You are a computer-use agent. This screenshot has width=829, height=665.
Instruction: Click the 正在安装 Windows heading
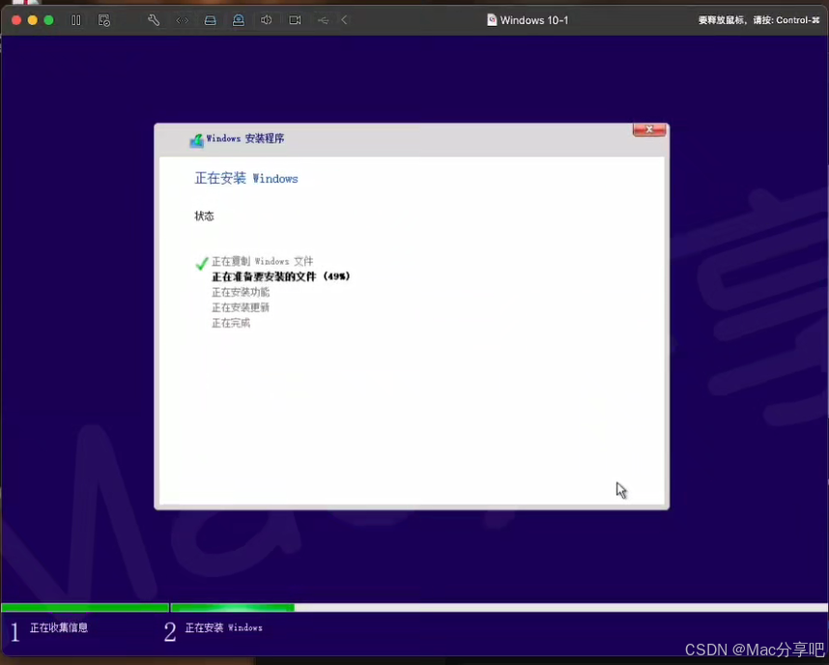point(246,178)
